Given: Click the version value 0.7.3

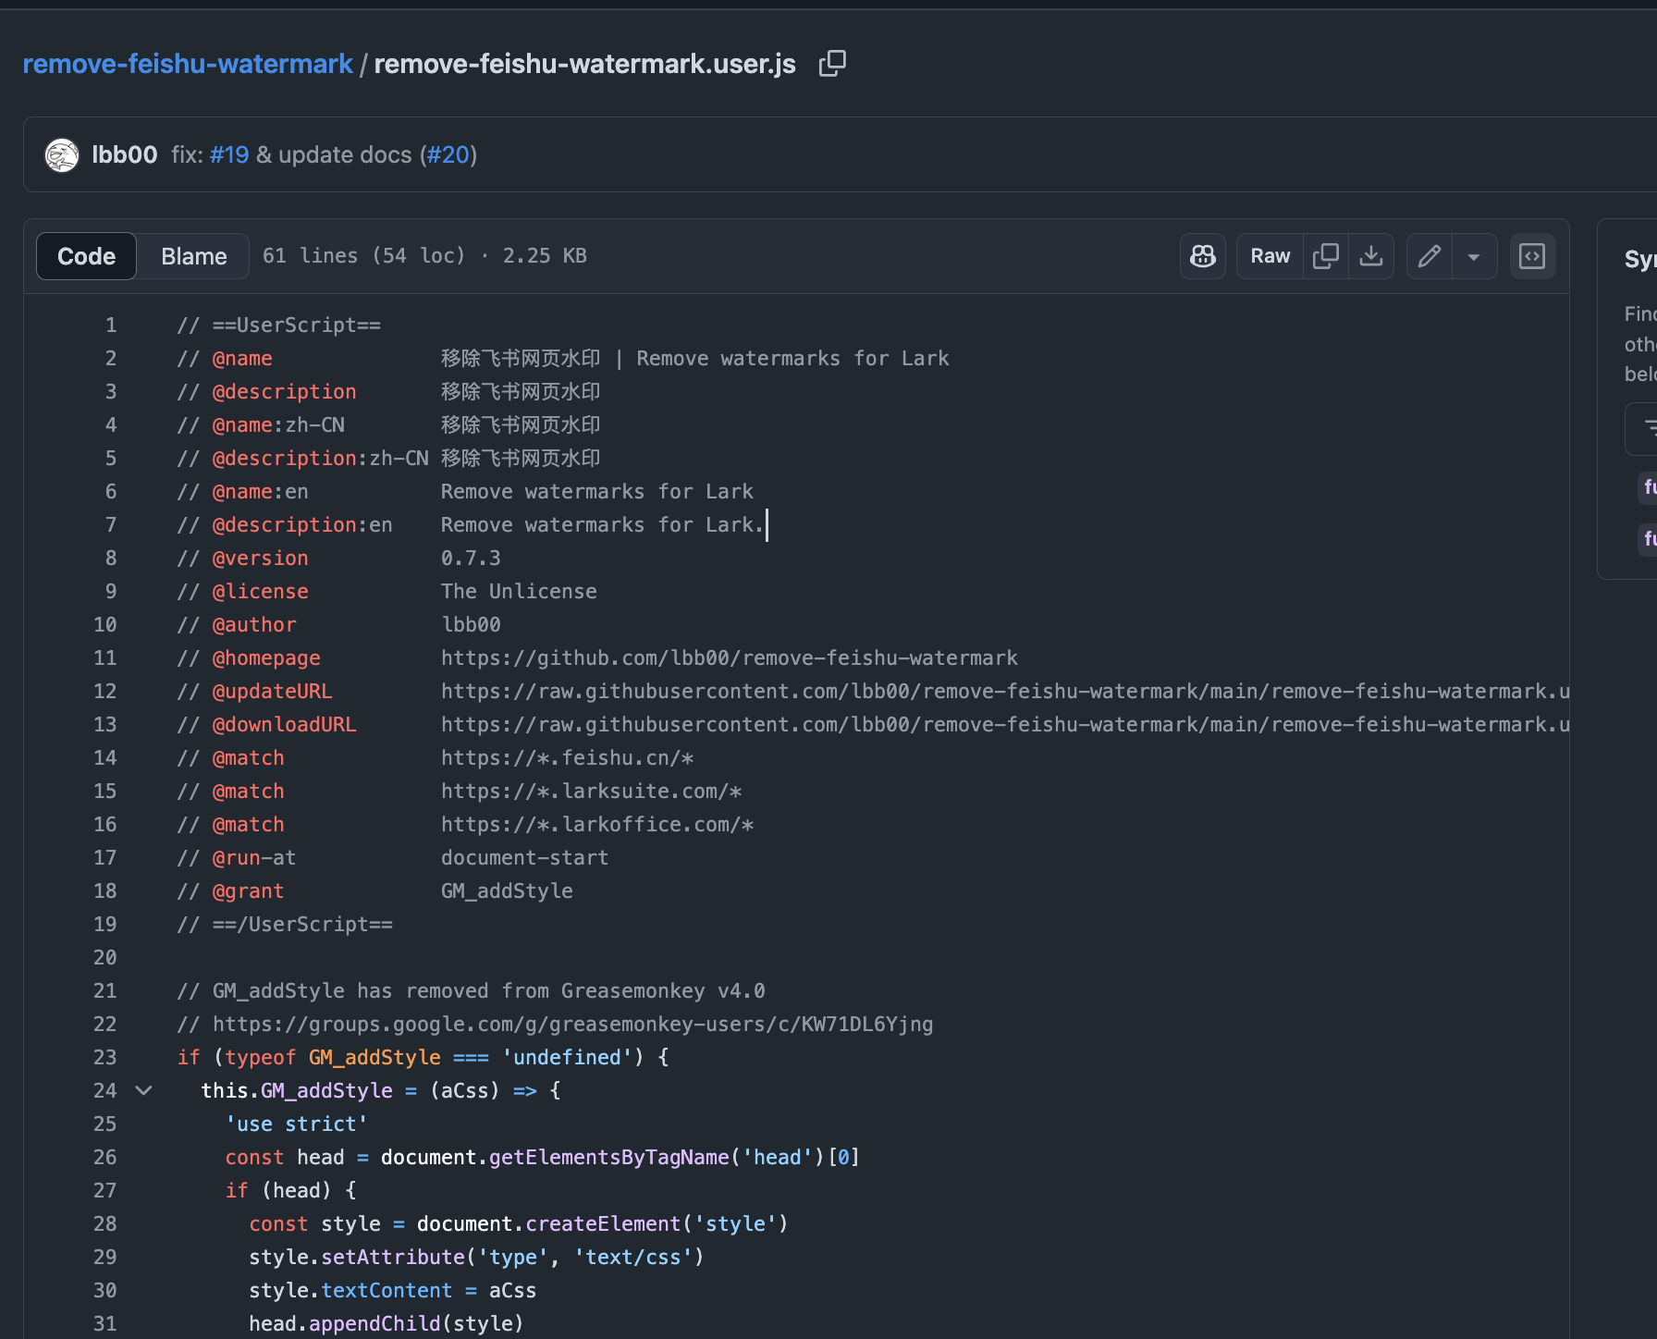Looking at the screenshot, I should (x=471, y=559).
